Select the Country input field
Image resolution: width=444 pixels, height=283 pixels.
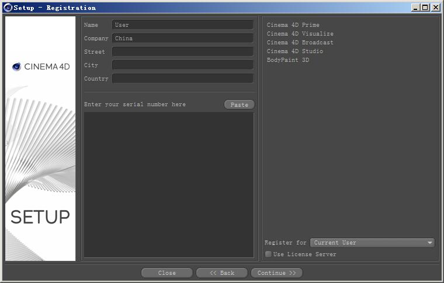click(183, 78)
